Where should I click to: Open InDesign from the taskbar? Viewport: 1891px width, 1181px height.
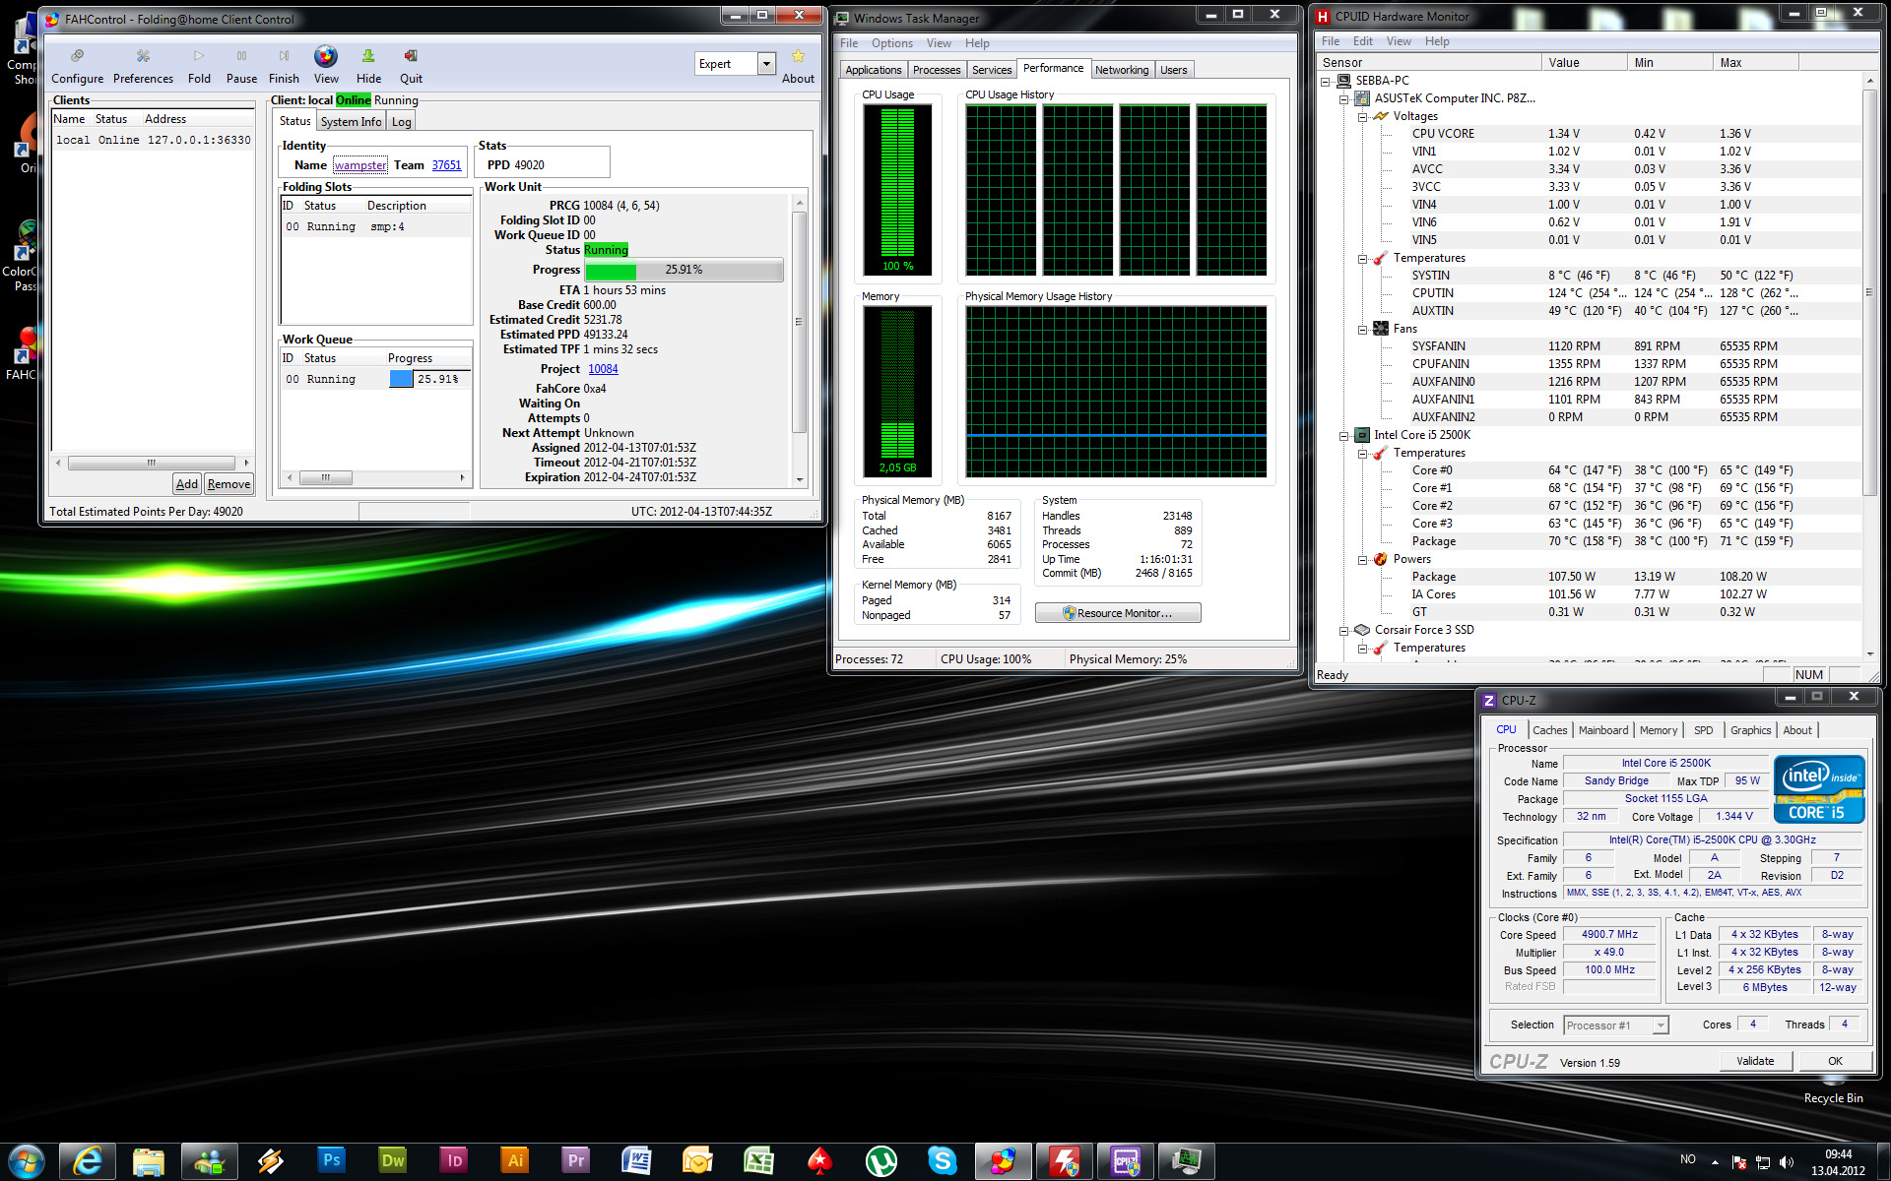[x=454, y=1161]
